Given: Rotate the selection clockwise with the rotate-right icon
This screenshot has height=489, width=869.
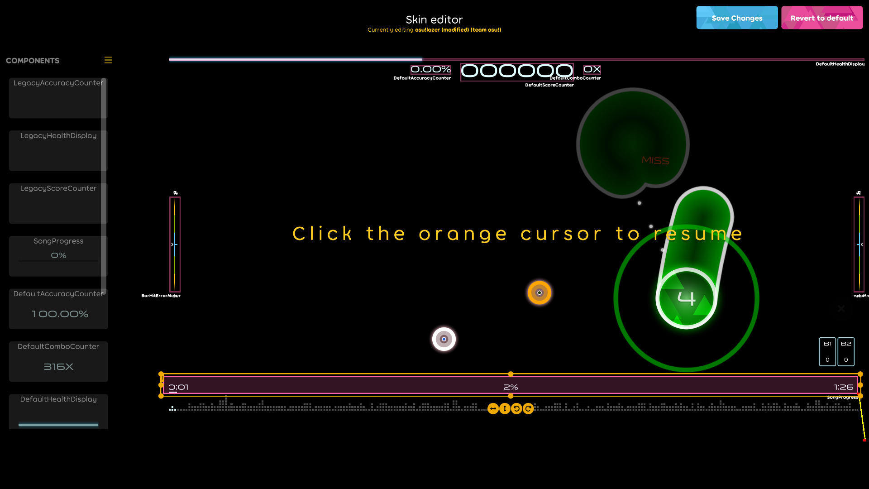Looking at the screenshot, I should pos(528,408).
